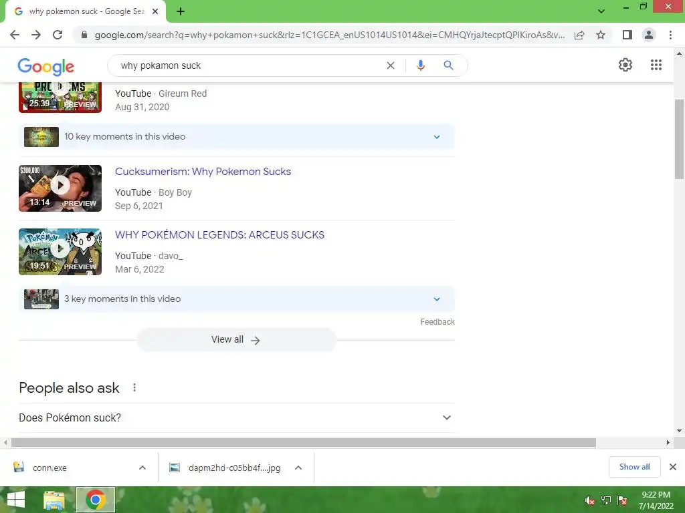Open the downloaded dapm2hd-c05bb4f jpg file
Image resolution: width=685 pixels, height=513 pixels.
point(225,468)
